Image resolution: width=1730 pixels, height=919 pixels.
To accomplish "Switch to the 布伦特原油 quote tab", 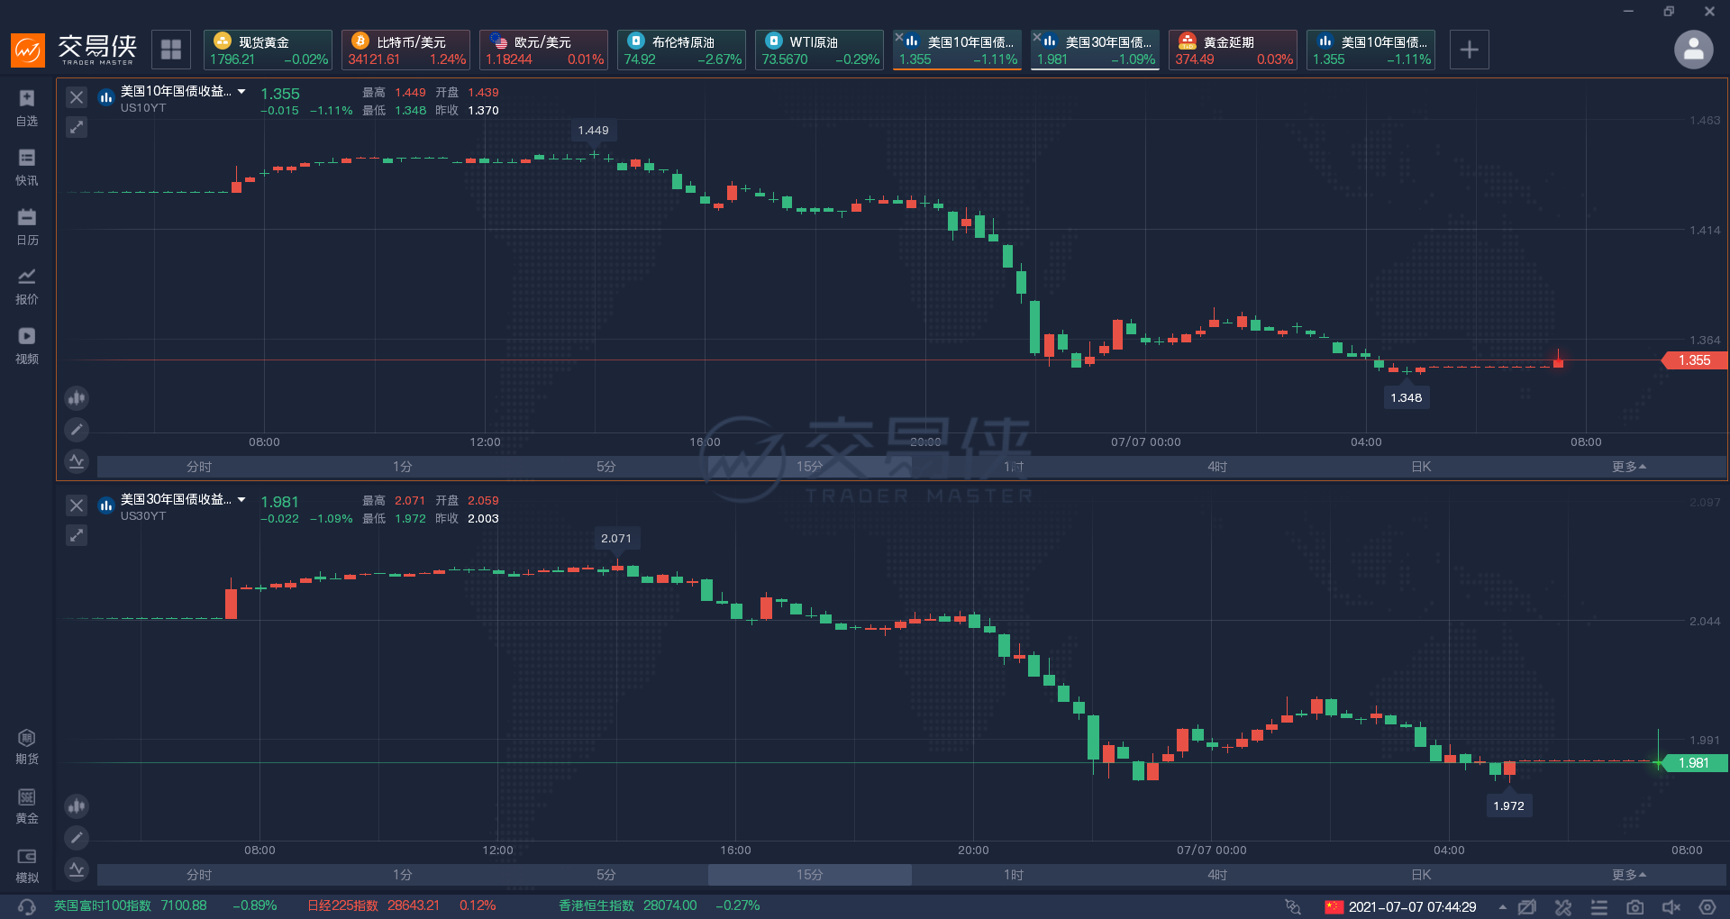I will point(681,50).
